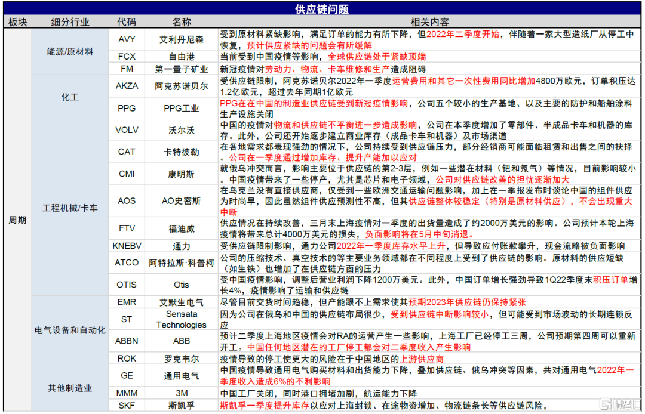Viewport: 645px width, 414px height.
Task: Click company name 阿克苏诺贝尔
Action: click(x=182, y=86)
